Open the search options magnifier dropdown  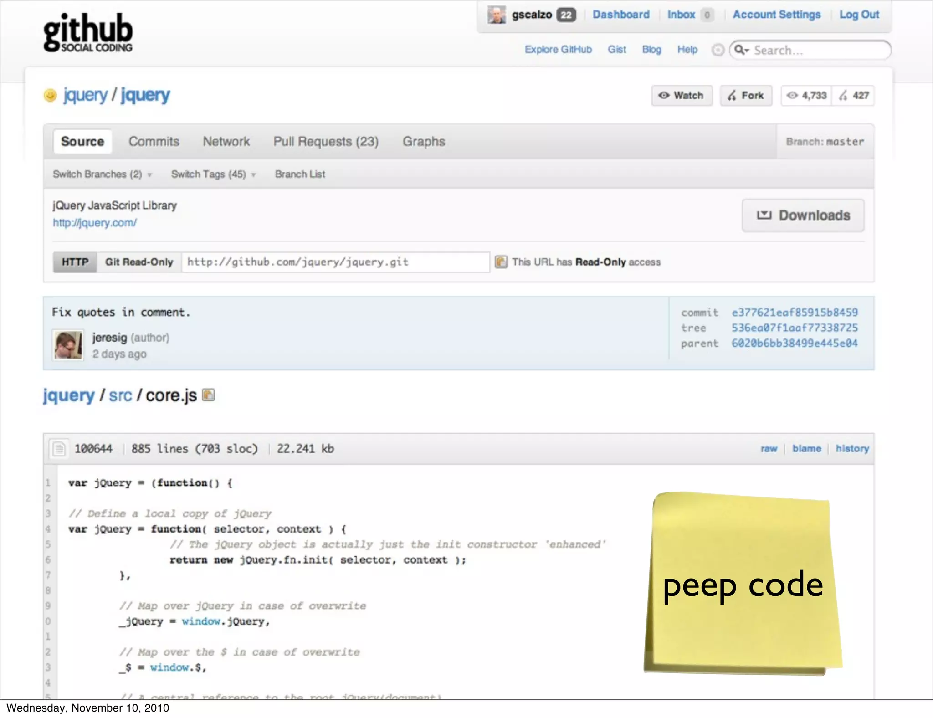tap(741, 50)
